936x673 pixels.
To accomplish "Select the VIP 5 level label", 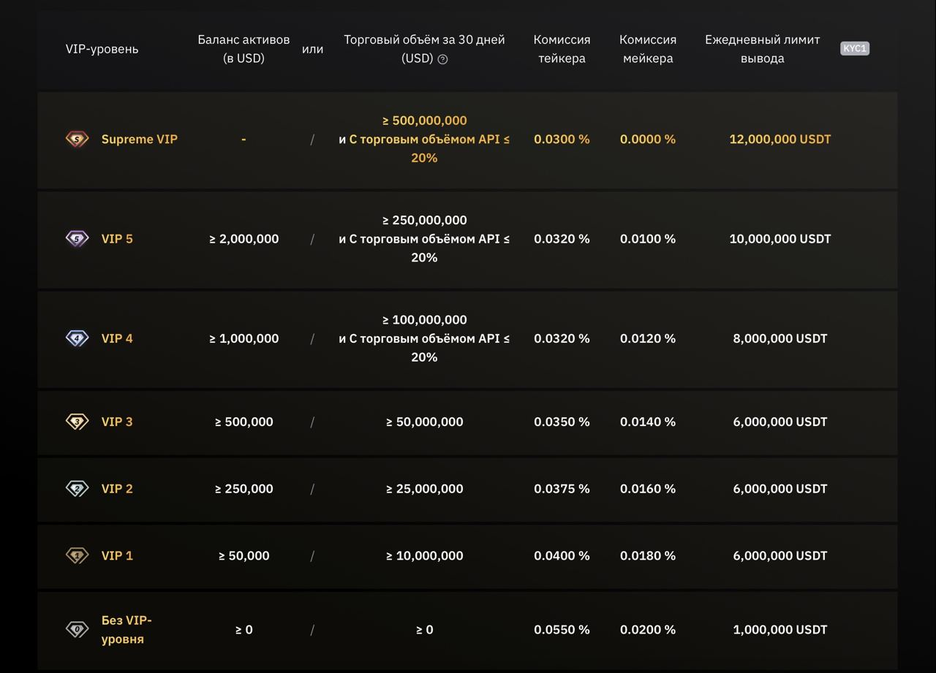I will tap(117, 239).
